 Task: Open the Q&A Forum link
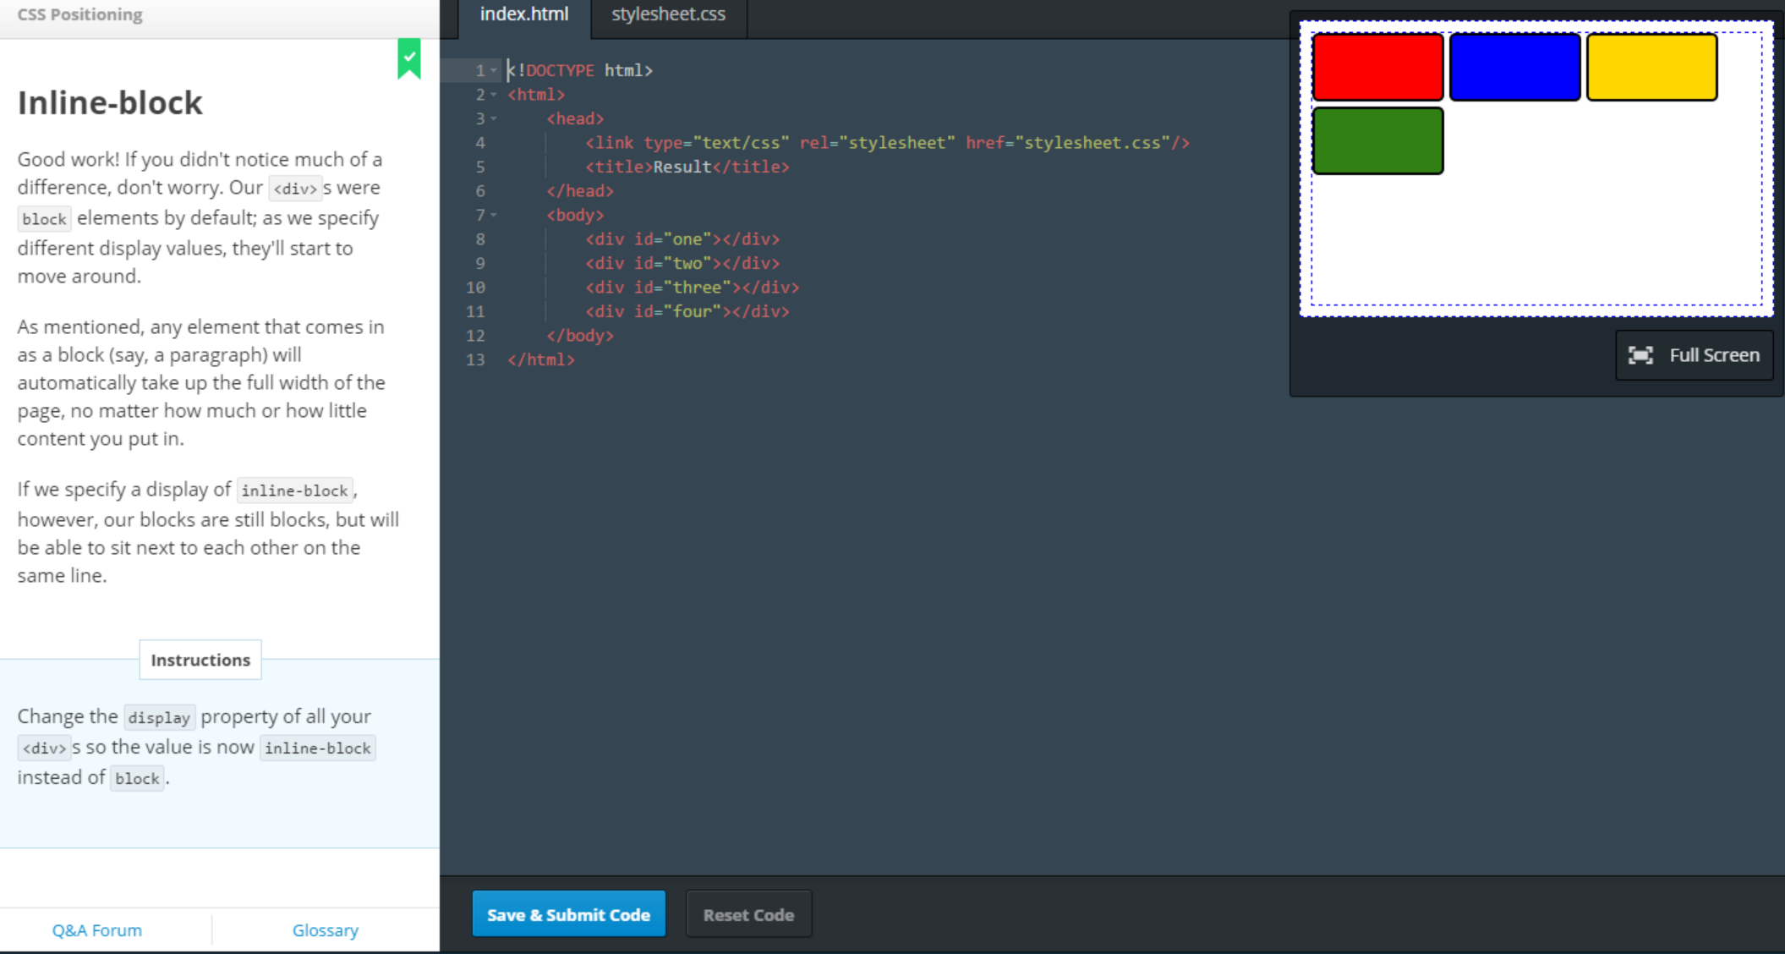pos(96,930)
